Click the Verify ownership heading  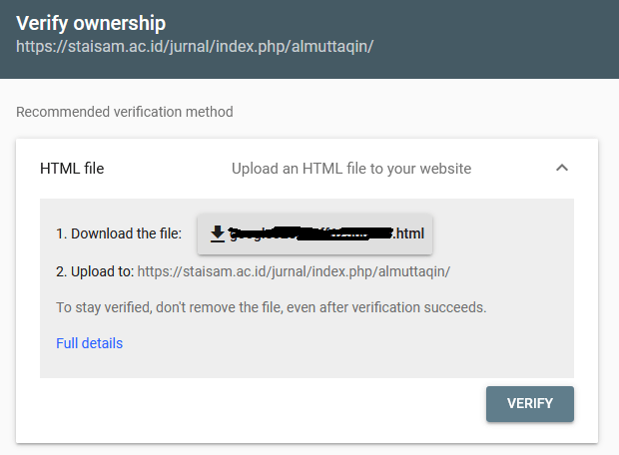point(91,23)
